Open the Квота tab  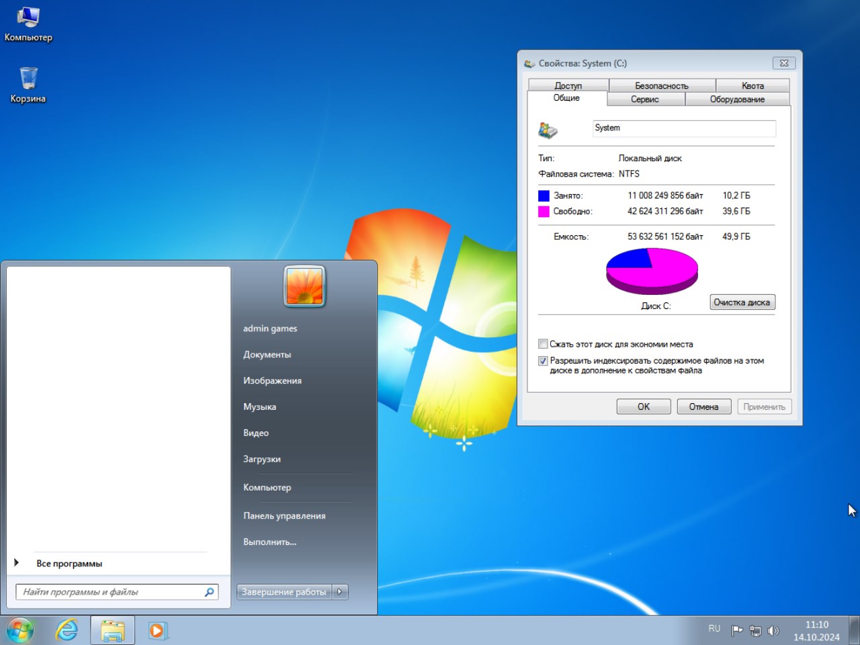752,85
